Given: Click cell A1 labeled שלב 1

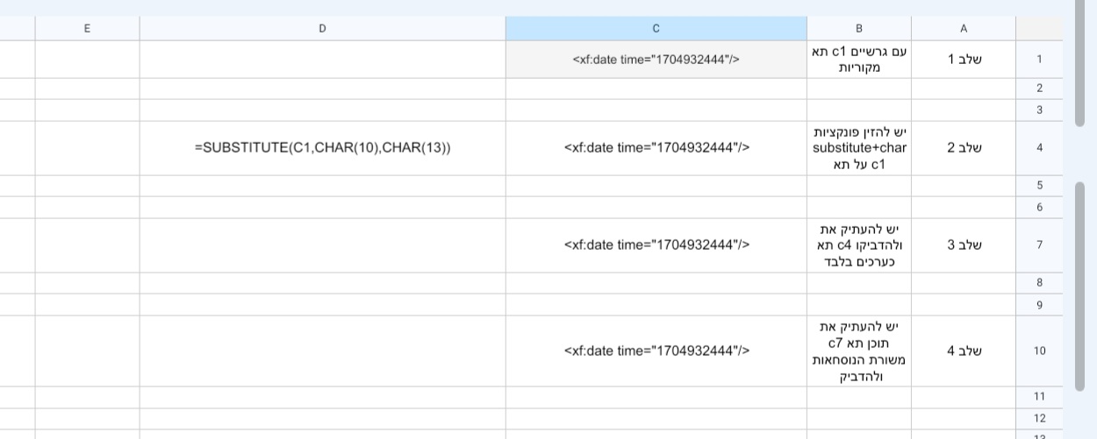Looking at the screenshot, I should coord(964,60).
